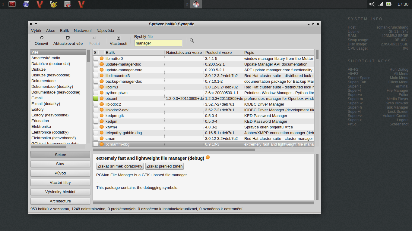The image size is (412, 231).
Task: Click Získat snímek obrazovky button
Action: [120, 166]
